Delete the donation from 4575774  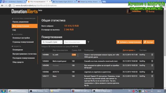click(152, 72)
